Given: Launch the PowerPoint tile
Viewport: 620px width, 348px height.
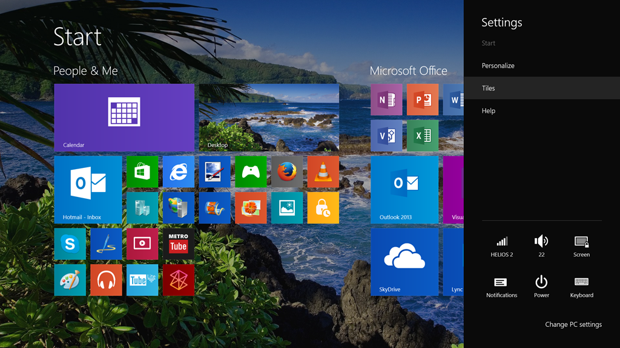Looking at the screenshot, I should pos(423,100).
